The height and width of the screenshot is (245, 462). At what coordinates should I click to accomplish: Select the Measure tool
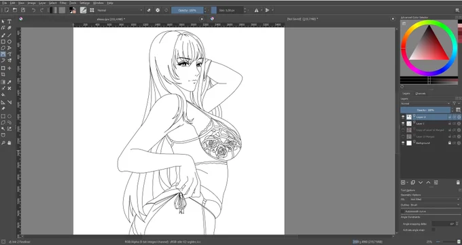[10, 102]
